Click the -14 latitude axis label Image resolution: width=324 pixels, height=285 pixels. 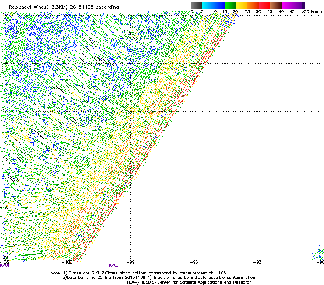click(x=4, y=110)
